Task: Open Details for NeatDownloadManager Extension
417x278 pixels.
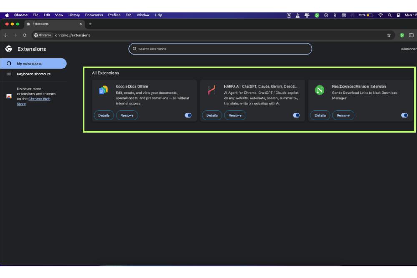Action: coord(320,115)
